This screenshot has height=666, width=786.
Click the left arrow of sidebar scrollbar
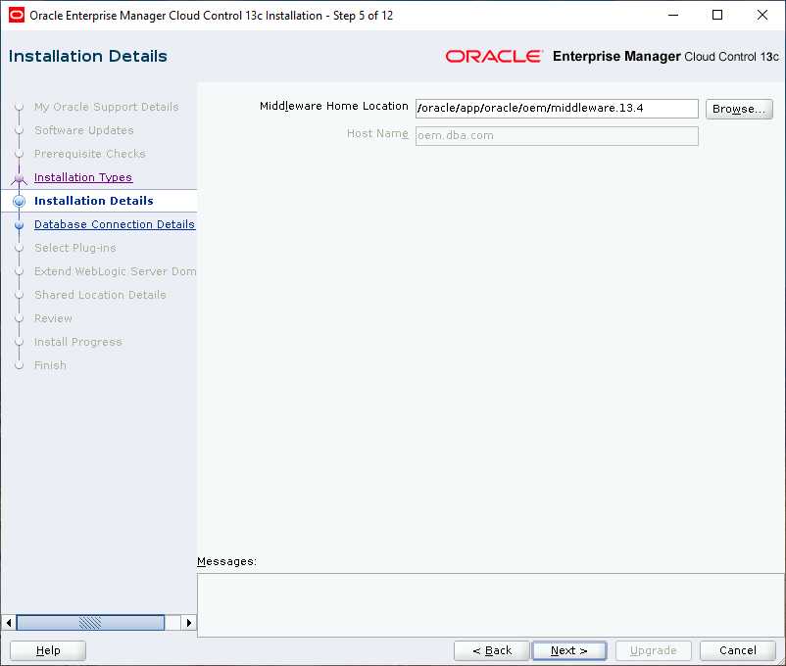tap(9, 623)
